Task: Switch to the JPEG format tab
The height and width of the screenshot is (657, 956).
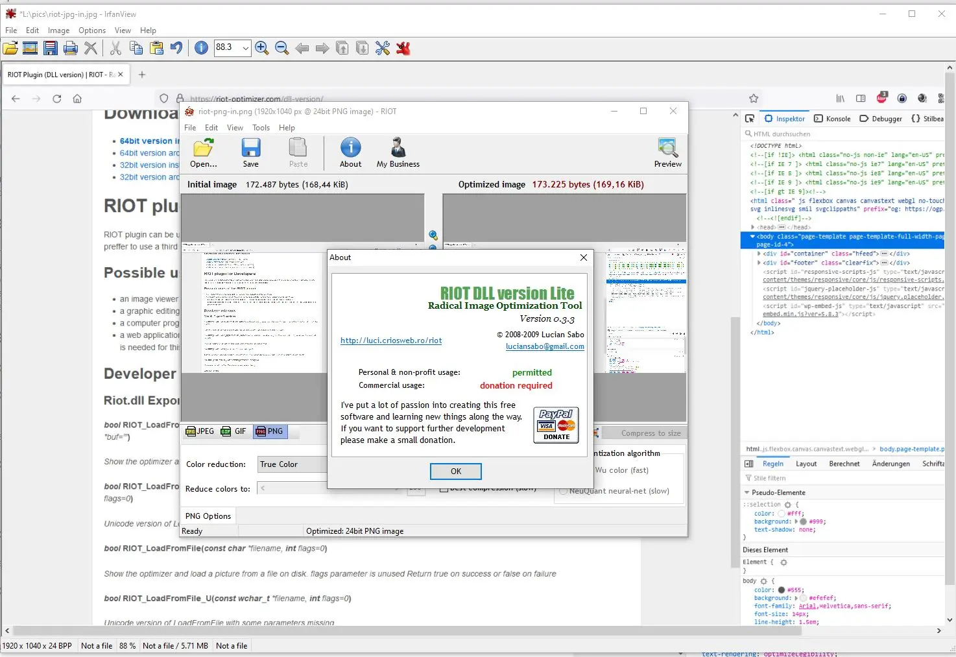Action: tap(200, 431)
